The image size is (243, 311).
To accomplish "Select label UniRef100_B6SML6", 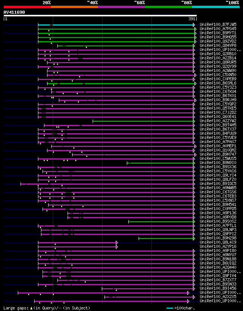I will coord(218,83).
